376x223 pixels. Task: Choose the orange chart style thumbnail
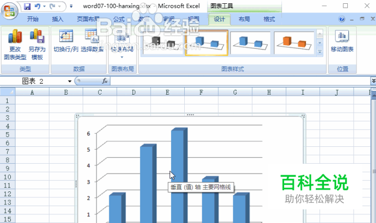(x=294, y=43)
